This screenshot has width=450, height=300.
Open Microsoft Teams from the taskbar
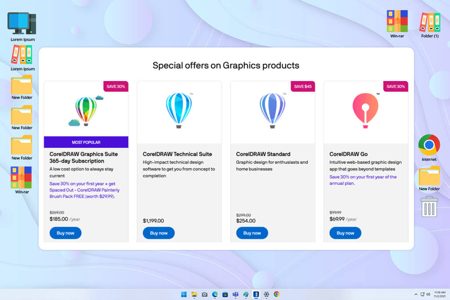[x=236, y=294]
